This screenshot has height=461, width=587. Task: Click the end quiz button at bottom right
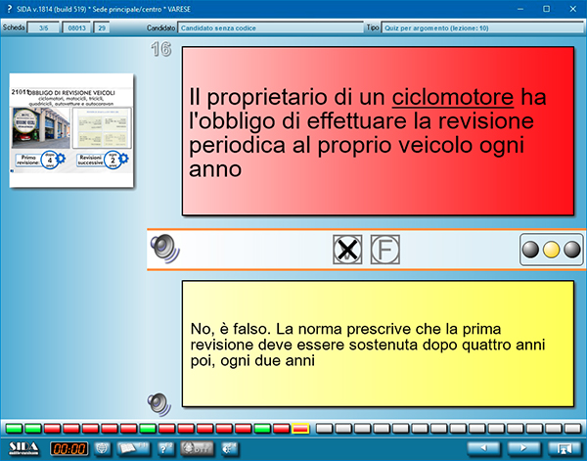pos(564,448)
